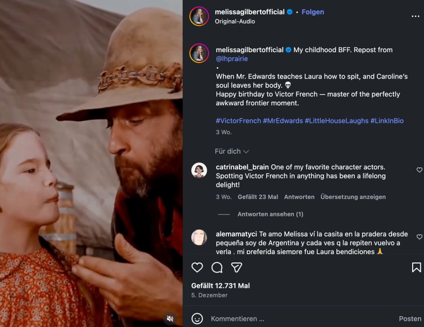Image resolution: width=424 pixels, height=327 pixels.
Task: Expand "Antworten ansehen (1)" replies
Action: click(x=270, y=214)
